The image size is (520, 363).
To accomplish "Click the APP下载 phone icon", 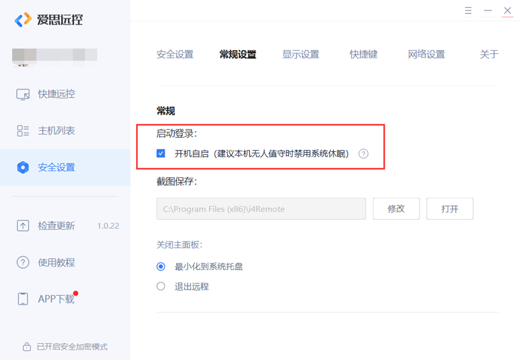I will point(23,299).
